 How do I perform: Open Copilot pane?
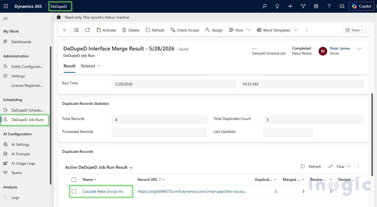(x=361, y=6)
